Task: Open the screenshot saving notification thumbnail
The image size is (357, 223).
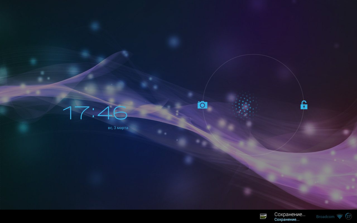Action: [263, 216]
